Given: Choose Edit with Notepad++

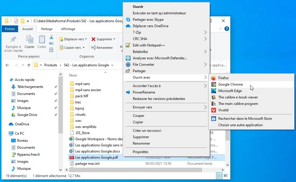Looking at the screenshot, I should pyautogui.click(x=149, y=45).
